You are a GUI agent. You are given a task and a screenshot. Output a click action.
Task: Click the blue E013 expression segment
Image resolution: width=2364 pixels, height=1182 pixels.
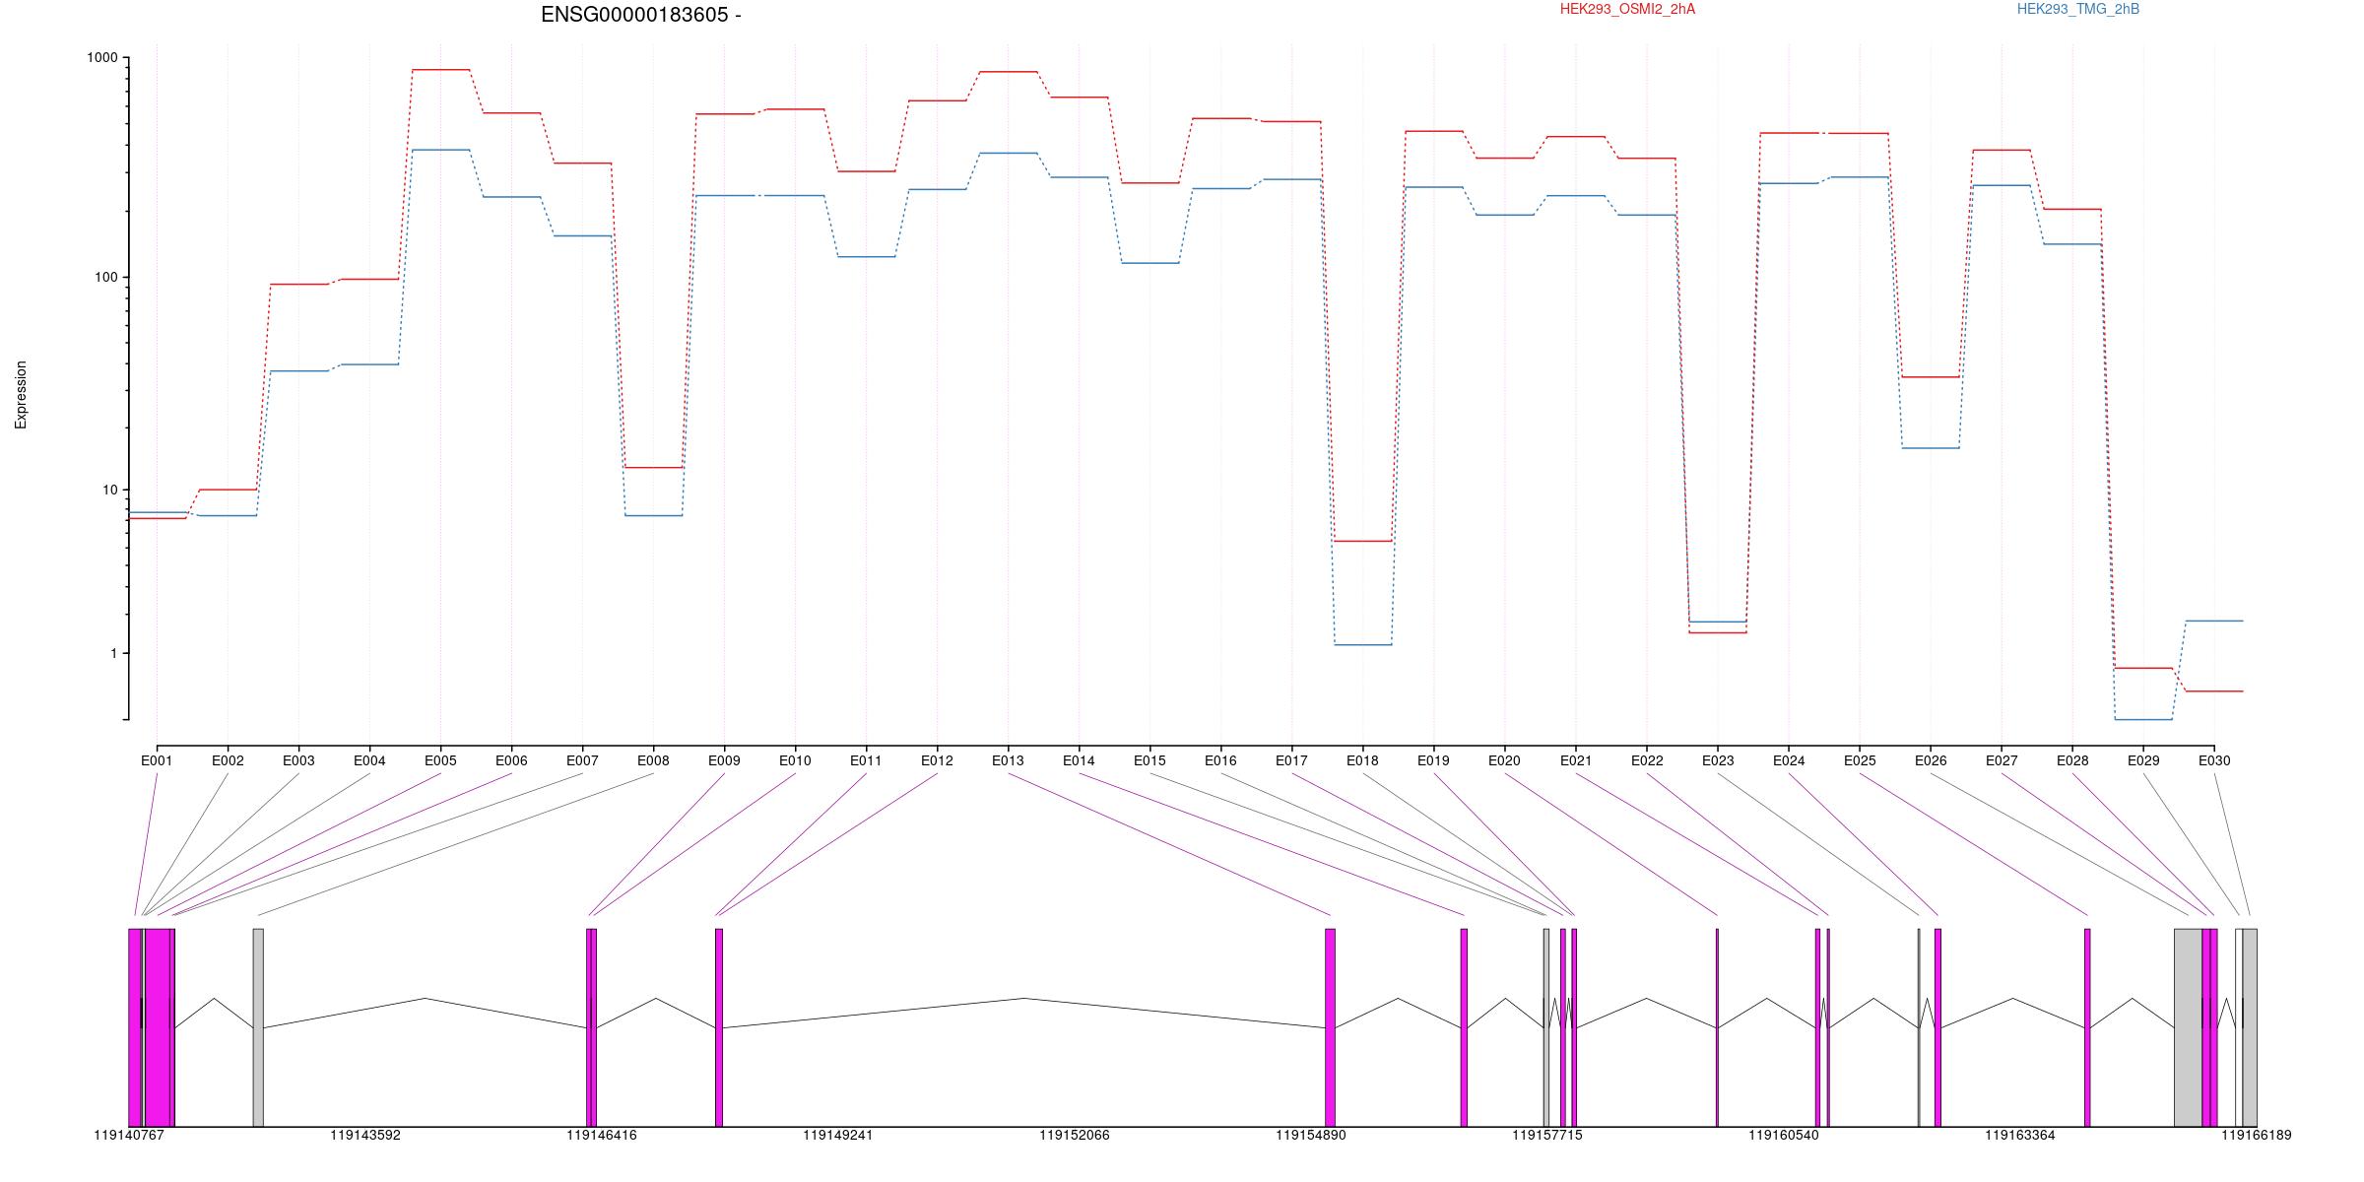click(1008, 153)
